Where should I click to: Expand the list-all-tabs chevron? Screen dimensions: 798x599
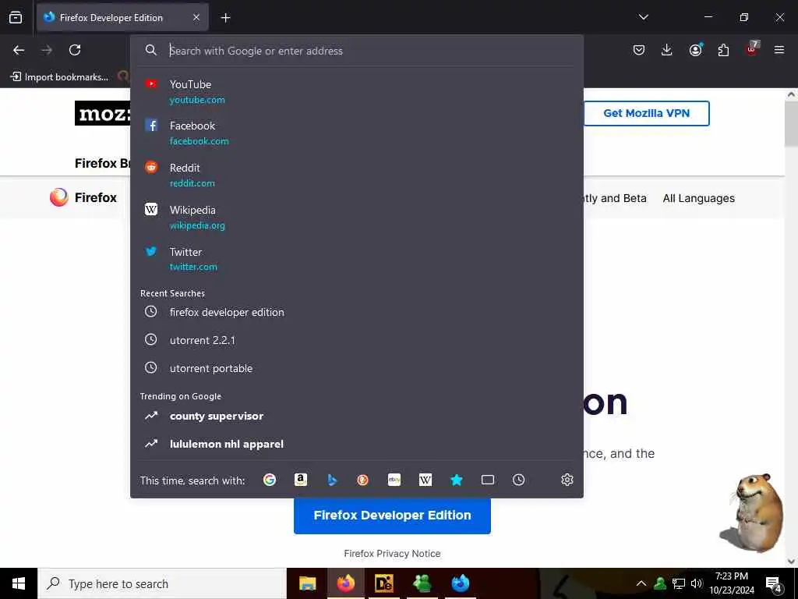pos(643,17)
